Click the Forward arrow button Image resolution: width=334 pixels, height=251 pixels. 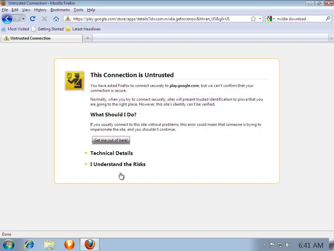click(x=16, y=19)
